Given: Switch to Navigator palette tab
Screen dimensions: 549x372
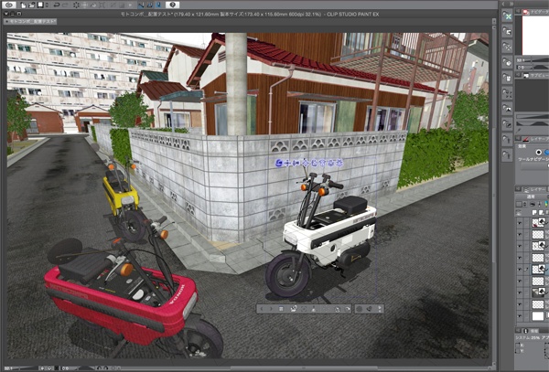Looking at the screenshot, I should pos(535,12).
